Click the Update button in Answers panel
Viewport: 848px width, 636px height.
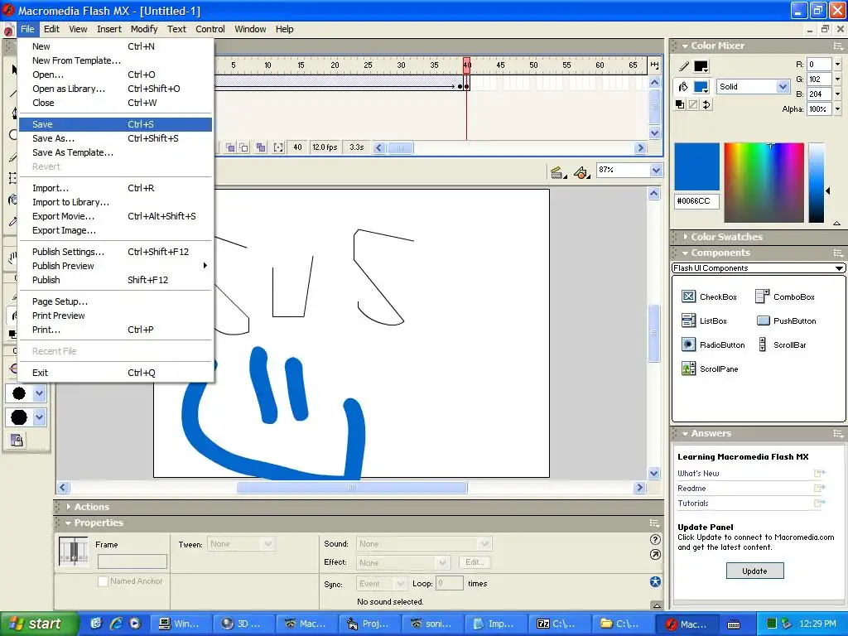point(754,571)
